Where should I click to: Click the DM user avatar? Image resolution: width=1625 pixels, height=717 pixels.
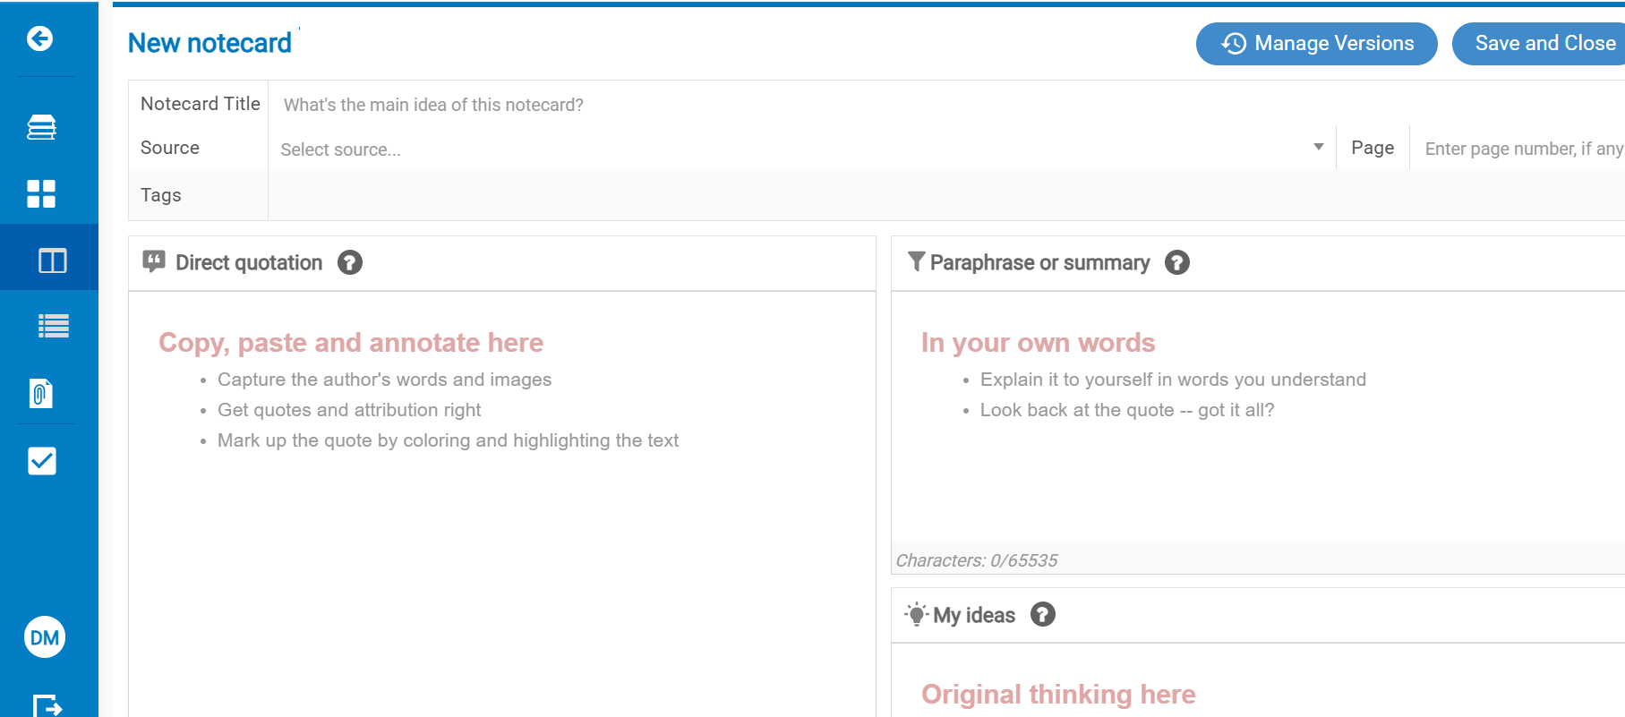click(x=45, y=637)
